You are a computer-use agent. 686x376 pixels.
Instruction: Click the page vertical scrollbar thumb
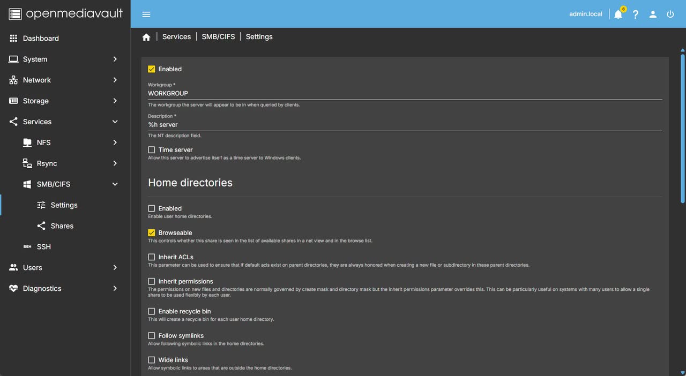(x=682, y=129)
